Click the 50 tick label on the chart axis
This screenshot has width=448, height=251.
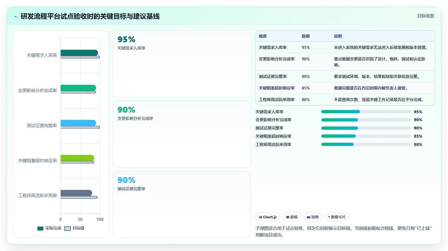[x=80, y=219]
